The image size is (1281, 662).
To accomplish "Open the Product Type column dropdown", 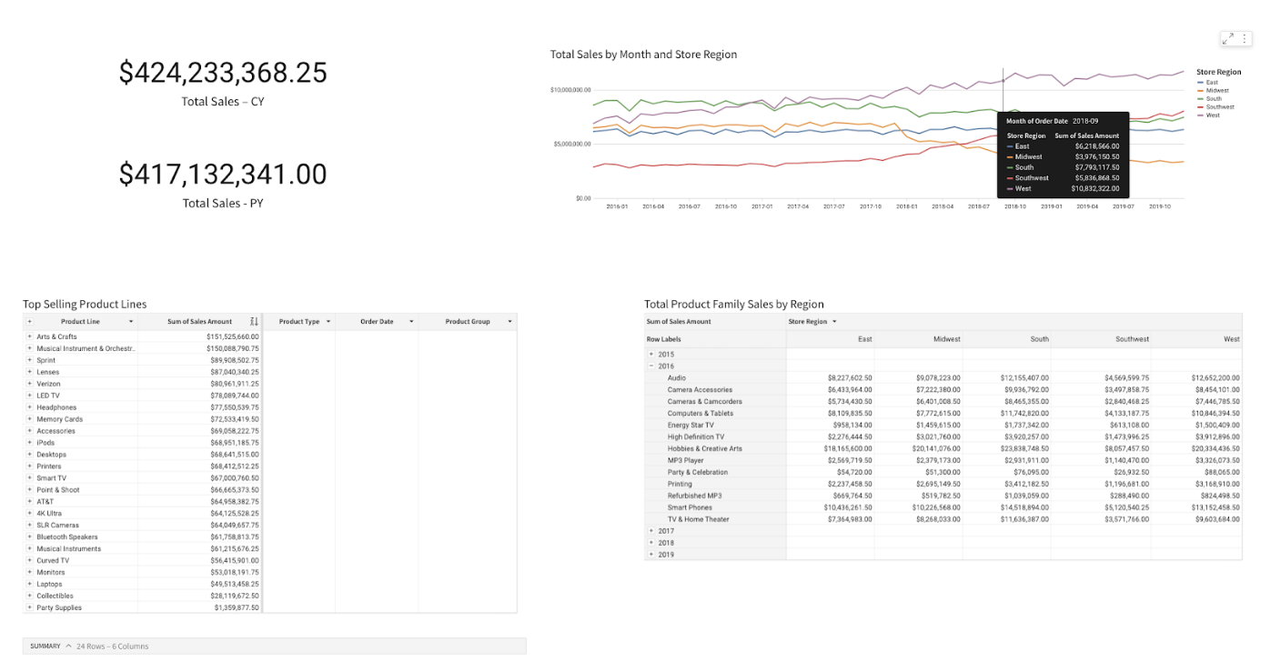I will 328,322.
